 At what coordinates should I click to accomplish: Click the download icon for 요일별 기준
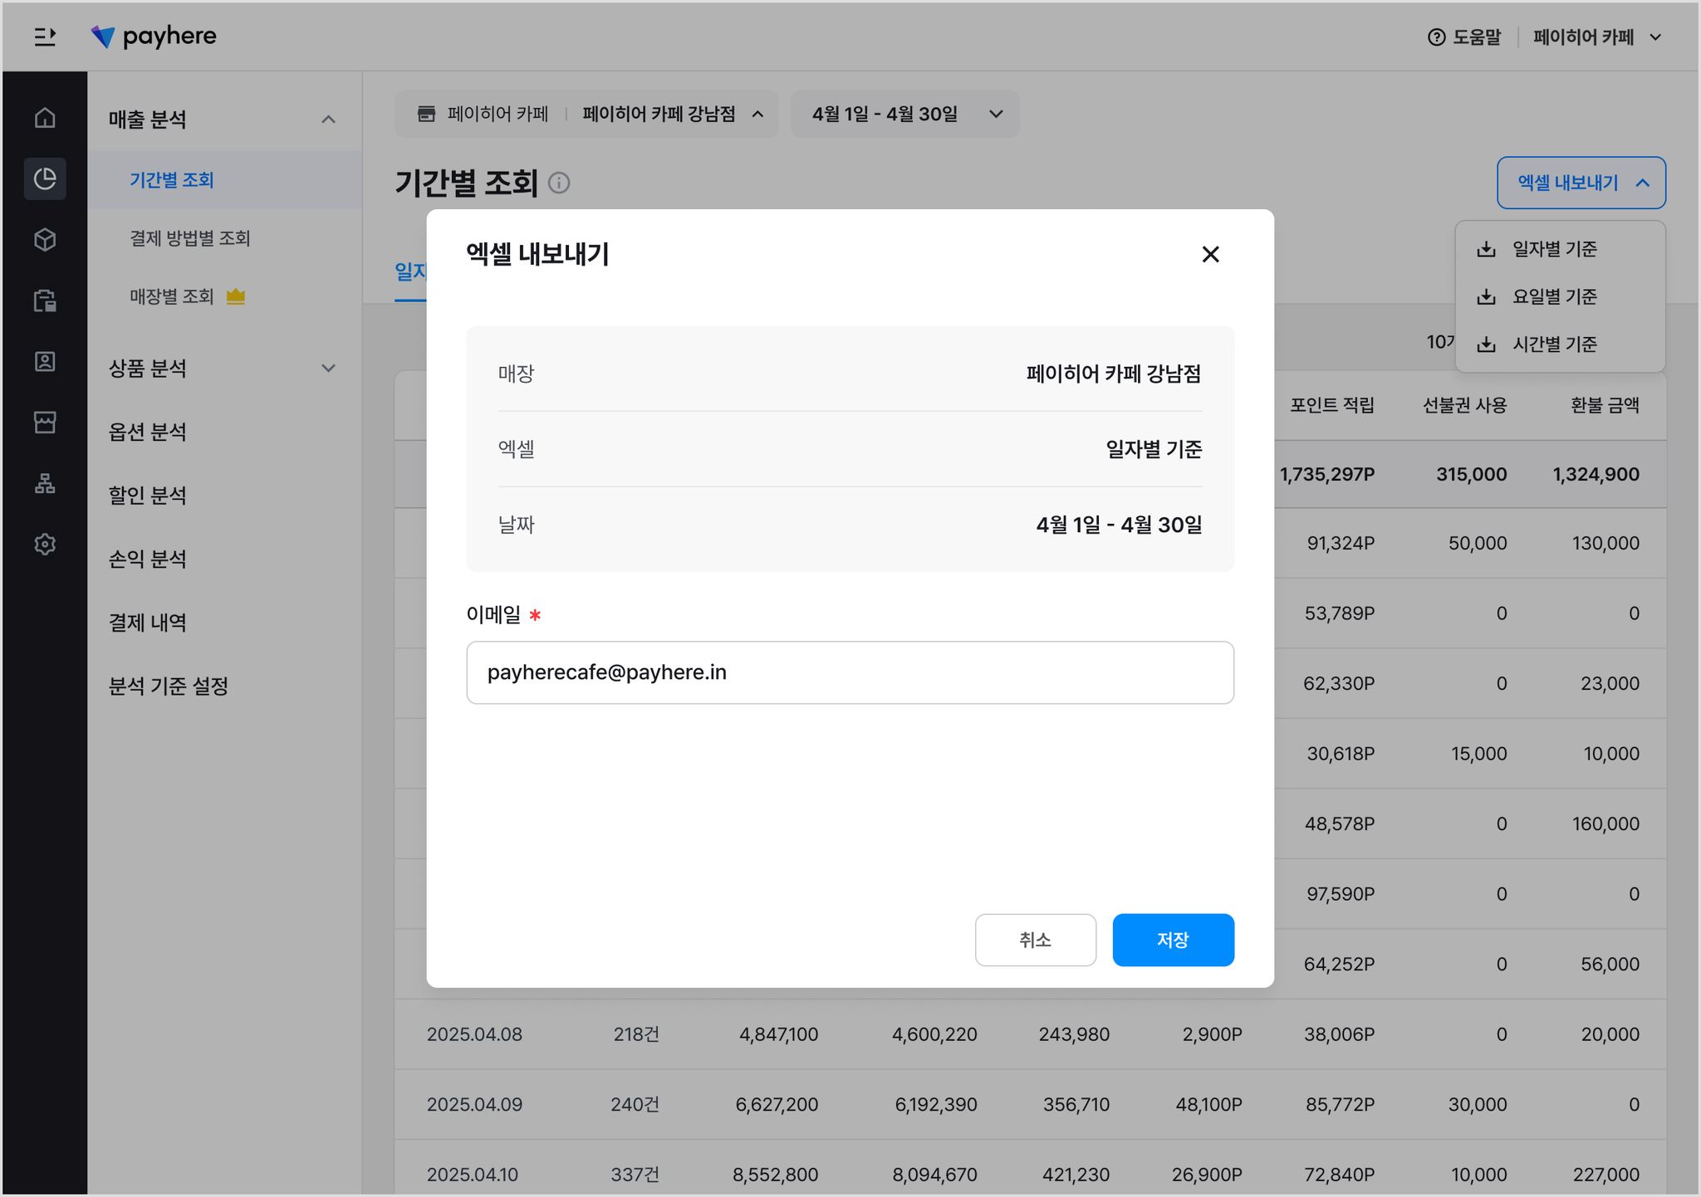(1486, 296)
